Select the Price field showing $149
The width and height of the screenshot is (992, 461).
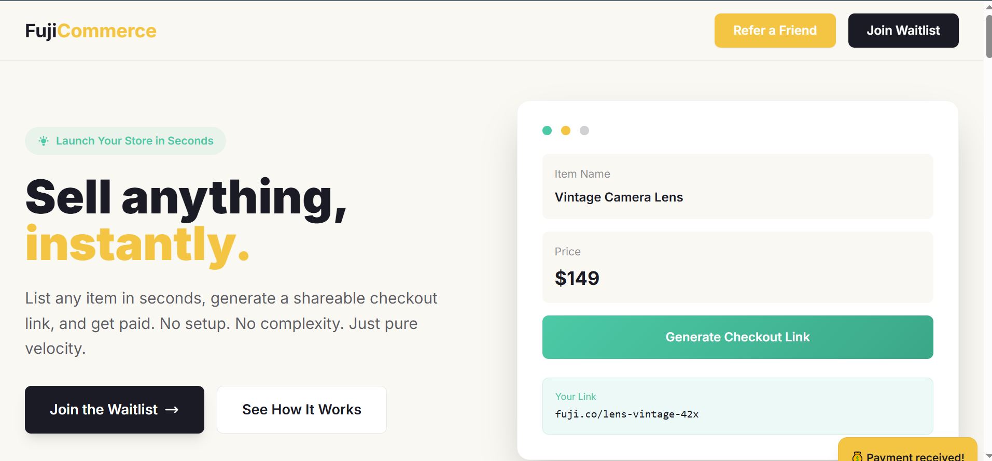pyautogui.click(x=737, y=267)
